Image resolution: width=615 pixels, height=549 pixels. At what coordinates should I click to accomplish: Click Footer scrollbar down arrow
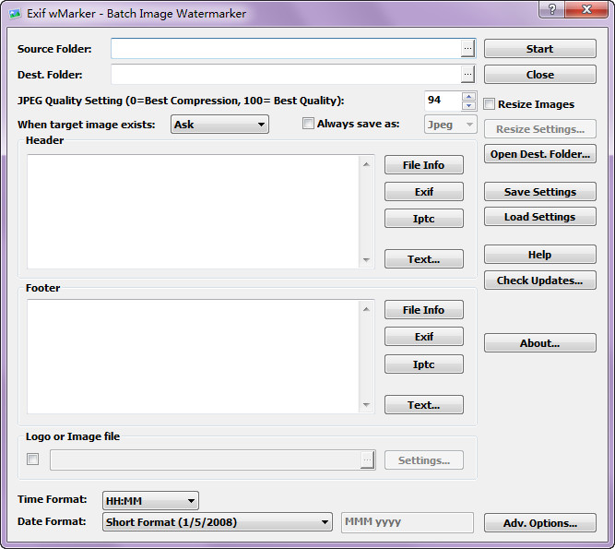click(x=366, y=404)
